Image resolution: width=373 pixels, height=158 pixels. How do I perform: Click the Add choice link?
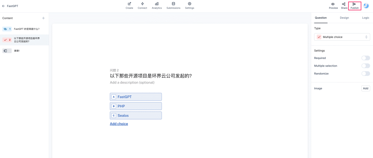coord(119,124)
